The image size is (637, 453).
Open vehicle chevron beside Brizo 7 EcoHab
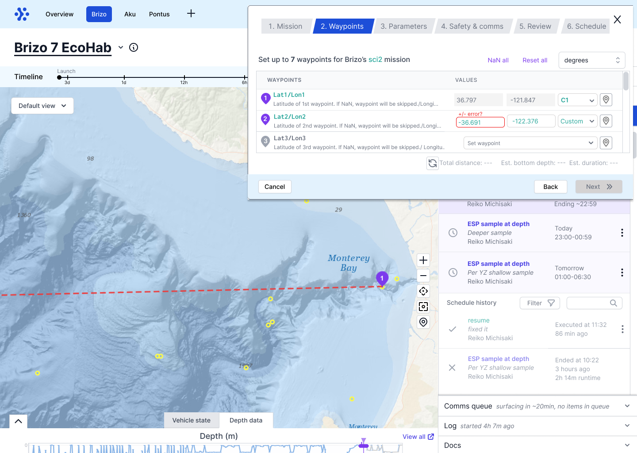(121, 47)
